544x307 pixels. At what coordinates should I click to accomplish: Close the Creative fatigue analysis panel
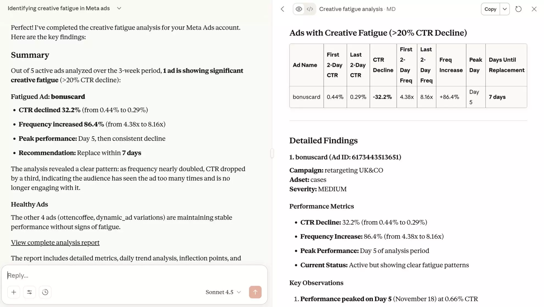(534, 9)
